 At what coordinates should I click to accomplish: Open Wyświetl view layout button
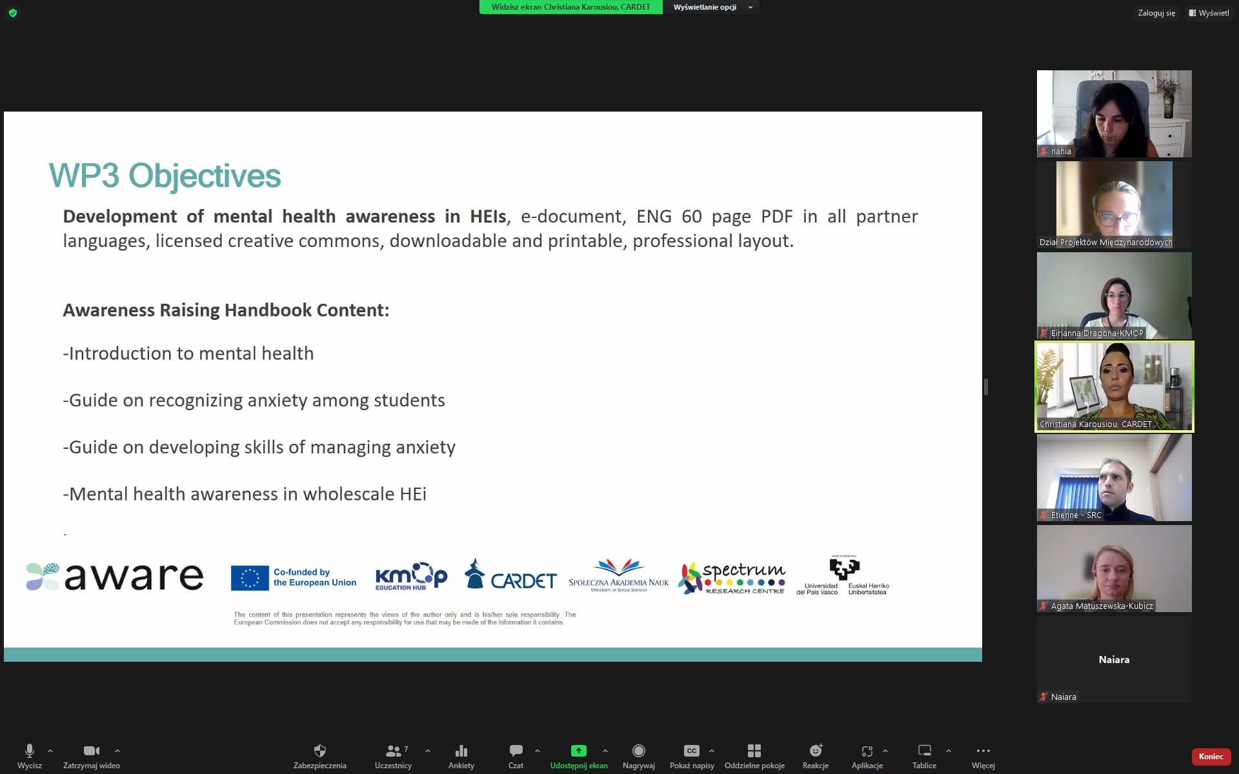click(1209, 13)
